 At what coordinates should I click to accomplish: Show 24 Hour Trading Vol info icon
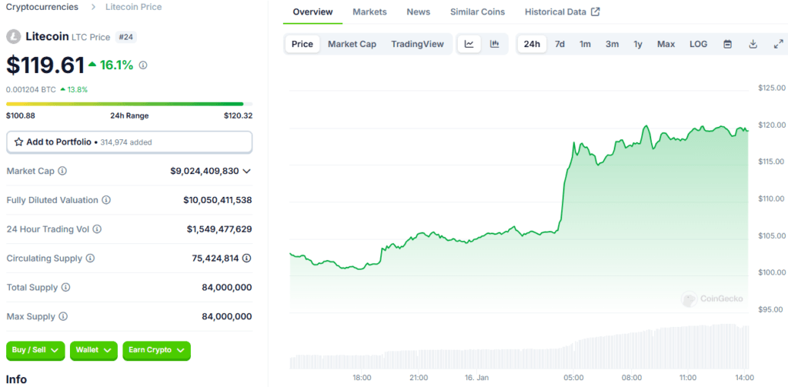(97, 229)
